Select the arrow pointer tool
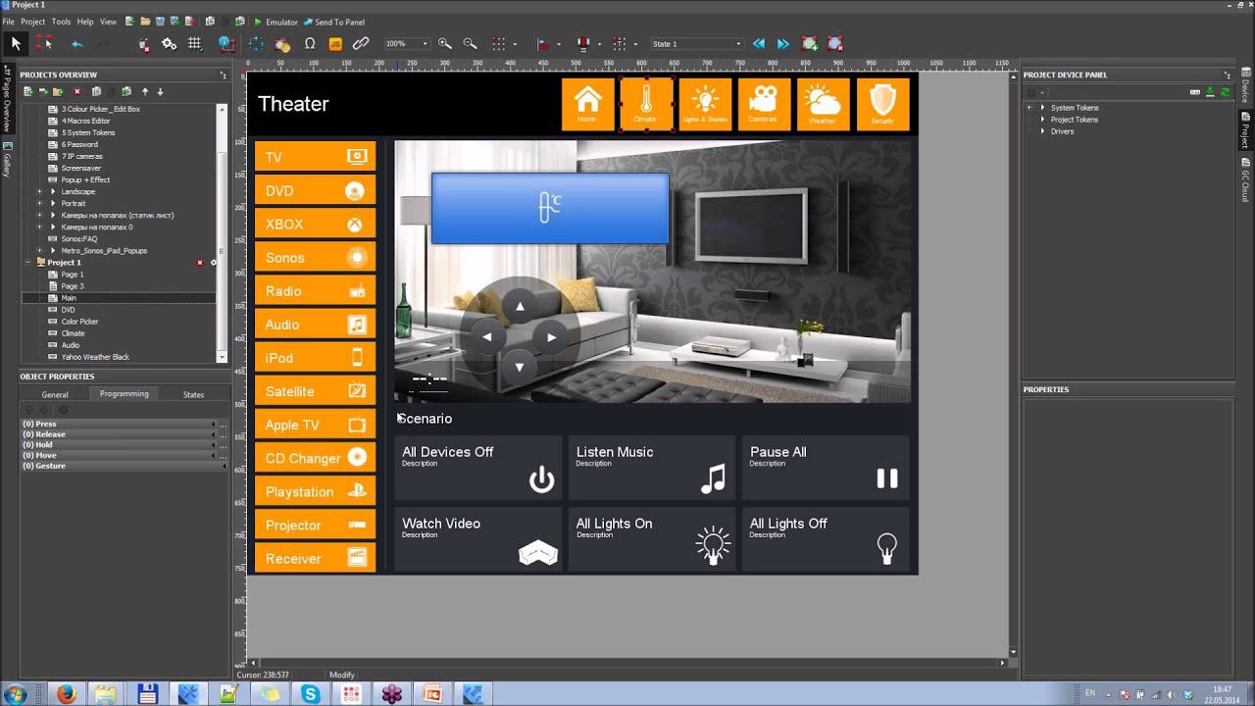The width and height of the screenshot is (1255, 706). point(16,43)
